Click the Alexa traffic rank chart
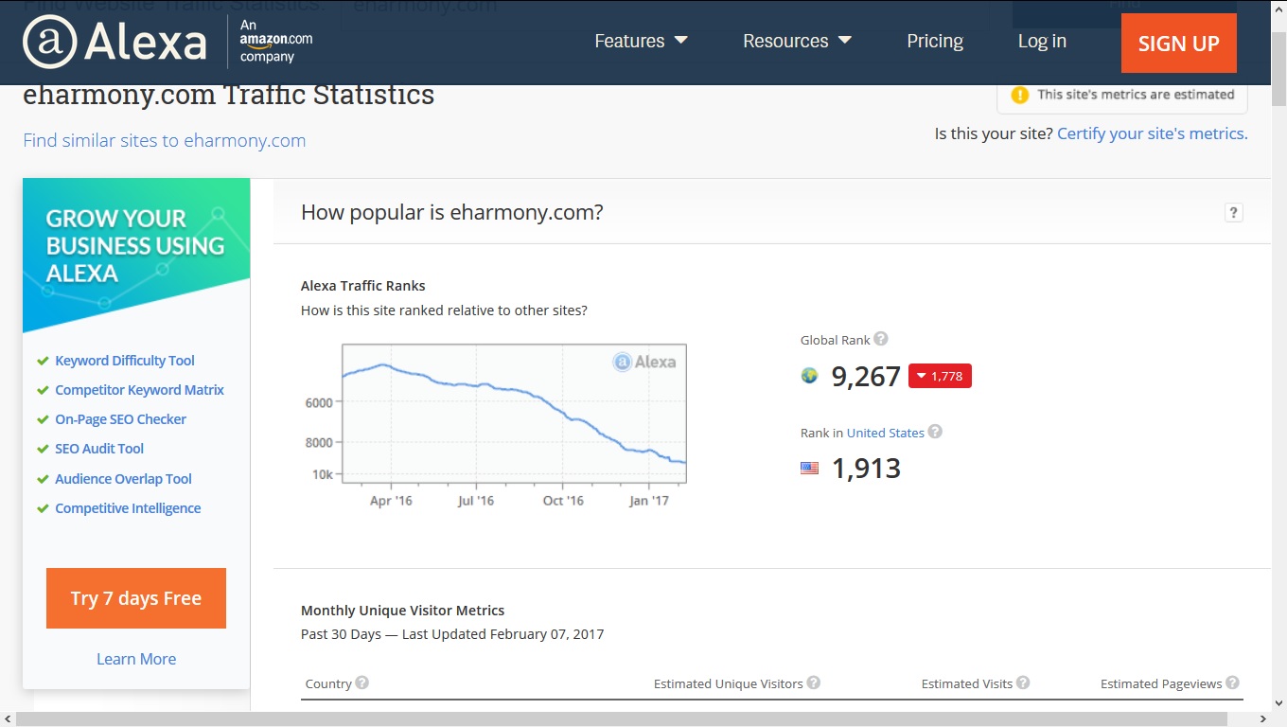 click(x=514, y=414)
